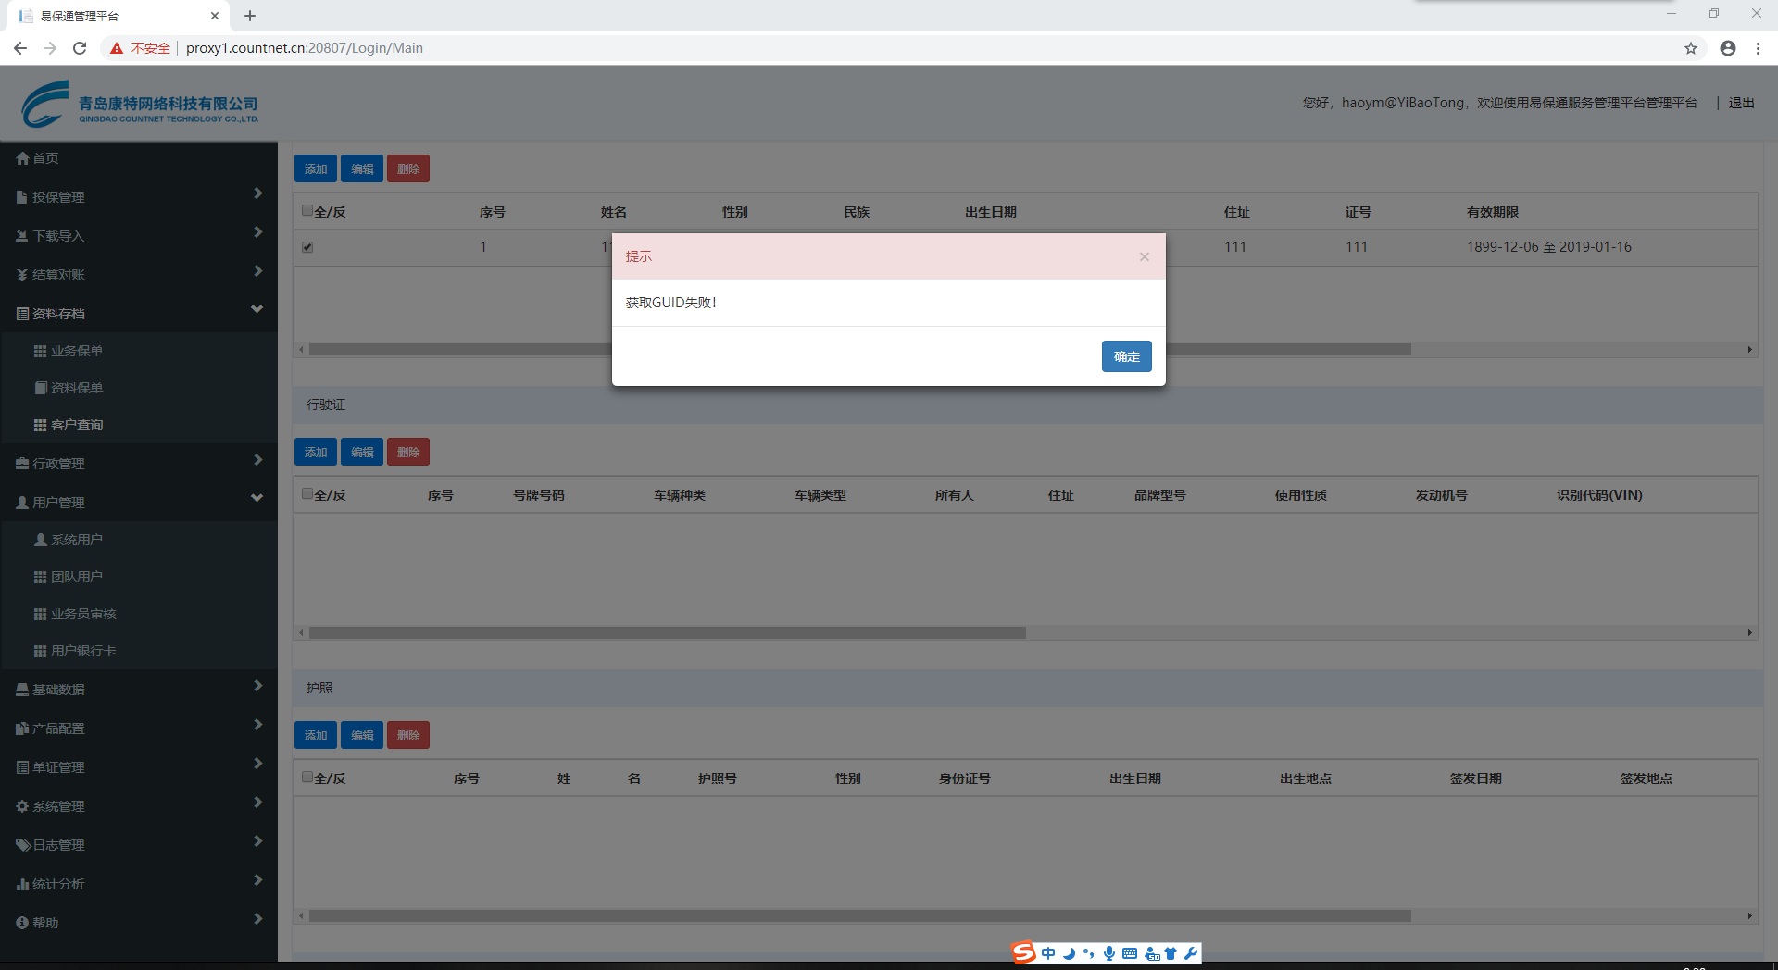Reload the page with the refresh icon

[80, 48]
